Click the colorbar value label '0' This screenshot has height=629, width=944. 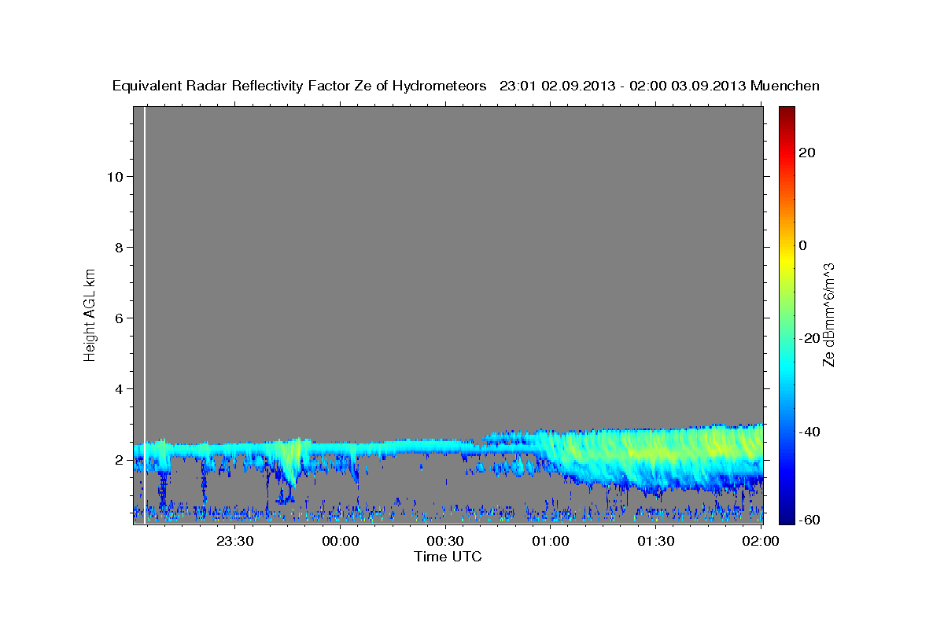[803, 245]
